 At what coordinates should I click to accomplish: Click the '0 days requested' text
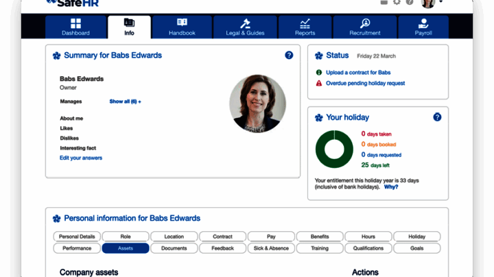pos(381,154)
